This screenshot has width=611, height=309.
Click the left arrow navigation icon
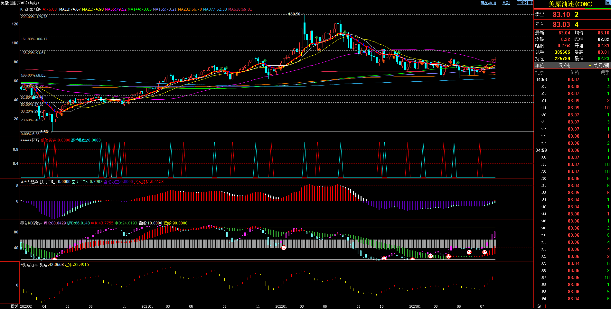pyautogui.click(x=520, y=3)
